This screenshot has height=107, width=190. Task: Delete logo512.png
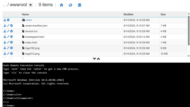point(12,54)
